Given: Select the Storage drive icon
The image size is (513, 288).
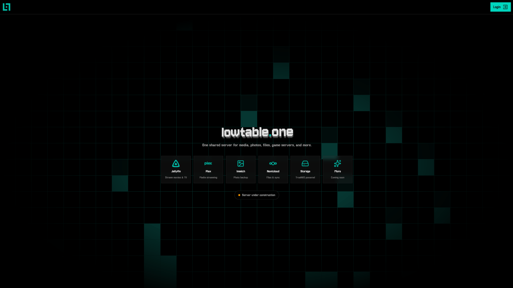Looking at the screenshot, I should coord(305,163).
